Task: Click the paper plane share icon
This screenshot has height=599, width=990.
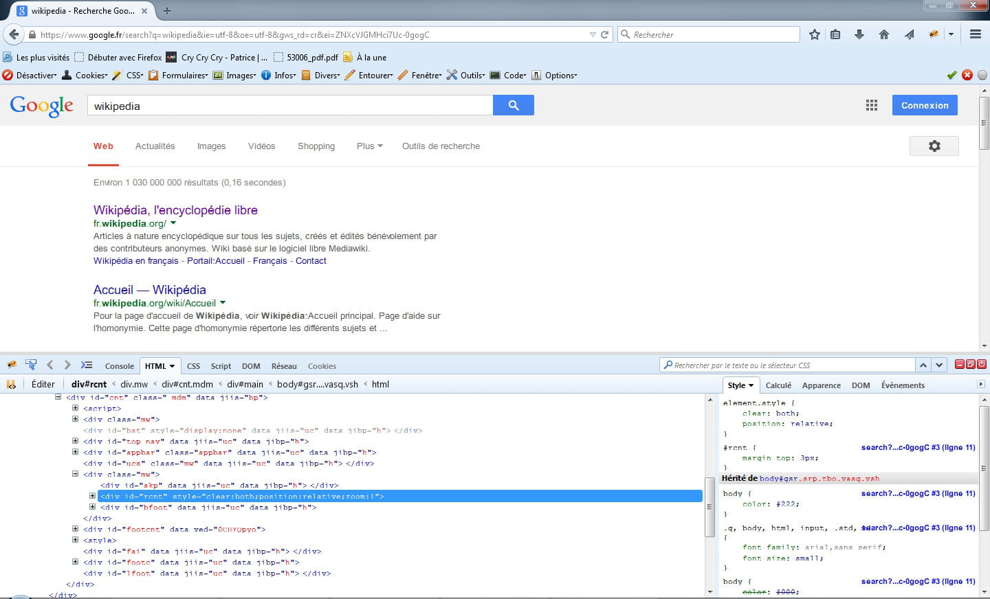Action: click(x=909, y=34)
